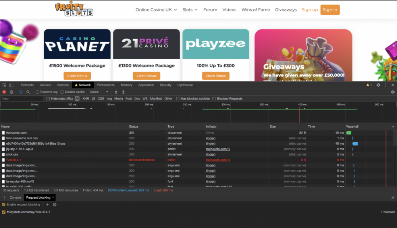
Task: Claim Bonus for Playzee
Action: 216,76
